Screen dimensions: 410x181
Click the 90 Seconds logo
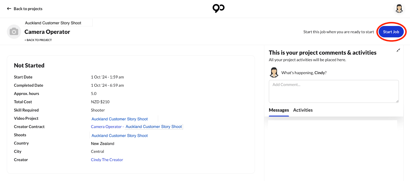[x=218, y=8]
